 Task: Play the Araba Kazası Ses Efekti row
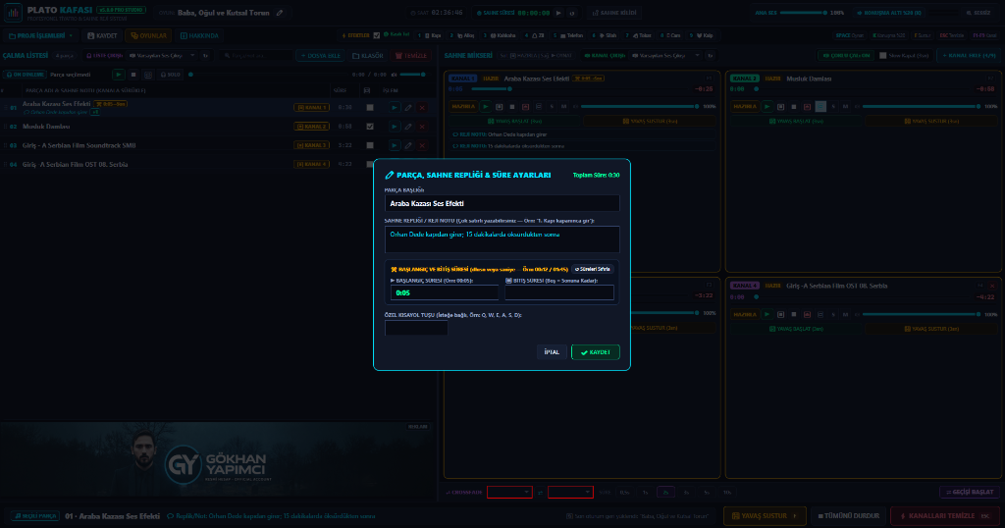tap(395, 108)
